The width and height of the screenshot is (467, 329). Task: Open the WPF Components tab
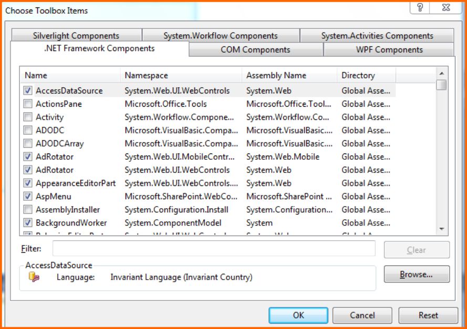pos(389,49)
